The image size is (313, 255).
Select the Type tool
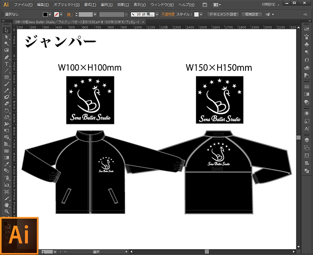pos(6,64)
